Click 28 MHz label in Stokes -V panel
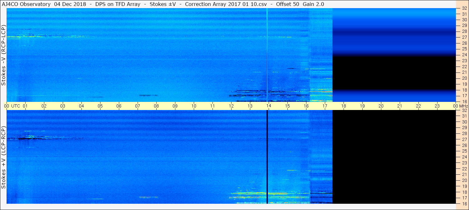469x210 pixels. point(464,31)
